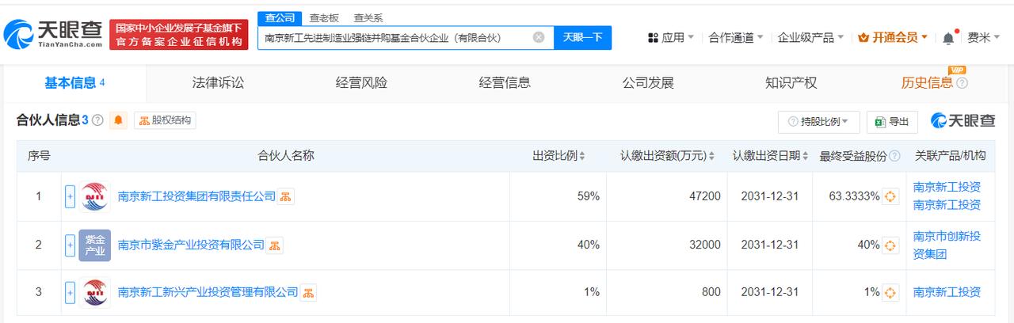
Task: Switch to the 查公司 search tab
Action: coord(278,17)
